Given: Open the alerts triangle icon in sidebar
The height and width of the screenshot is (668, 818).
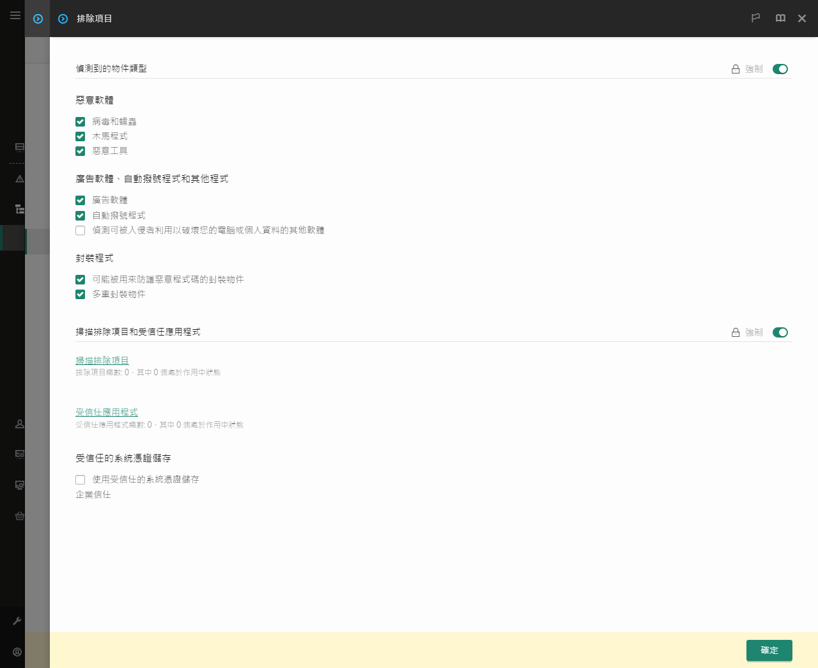Looking at the screenshot, I should (x=19, y=178).
